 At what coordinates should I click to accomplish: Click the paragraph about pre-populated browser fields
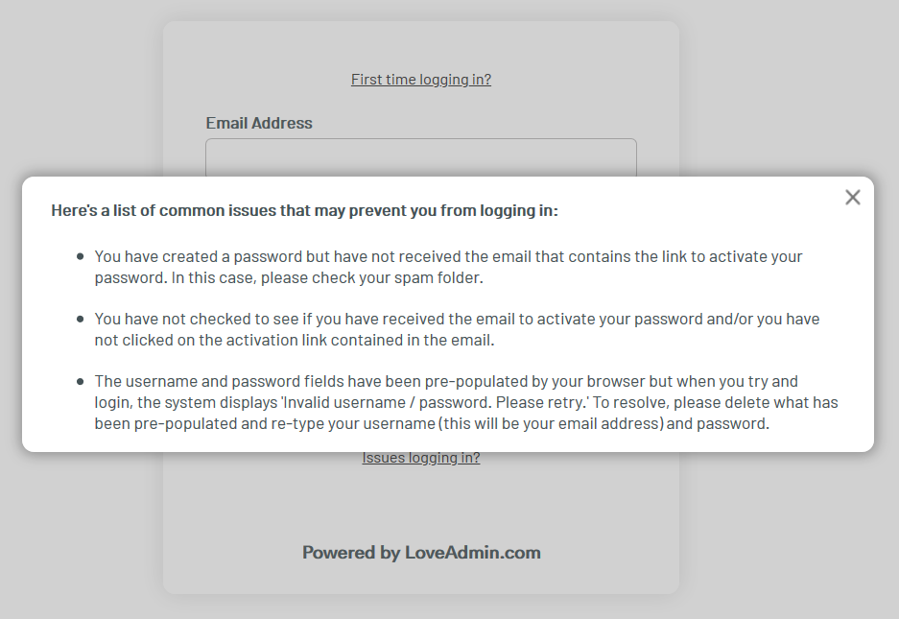pos(465,402)
